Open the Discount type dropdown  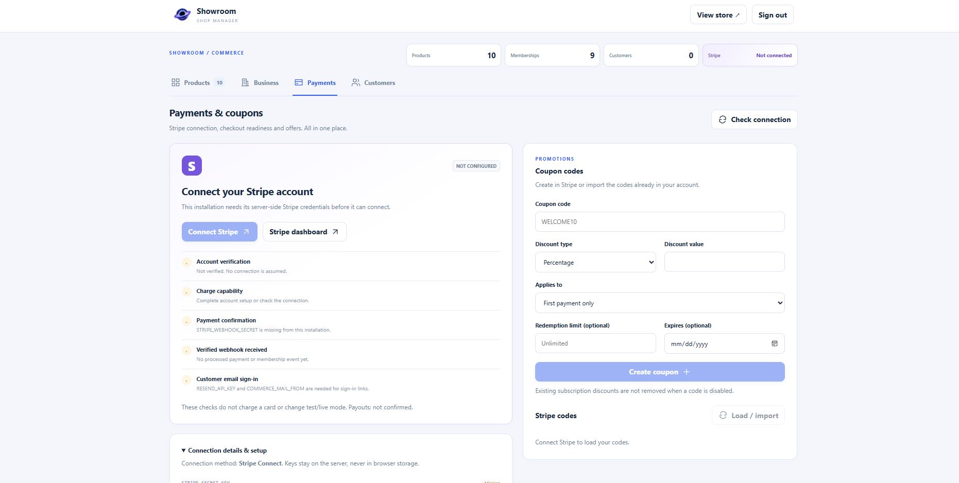tap(595, 262)
